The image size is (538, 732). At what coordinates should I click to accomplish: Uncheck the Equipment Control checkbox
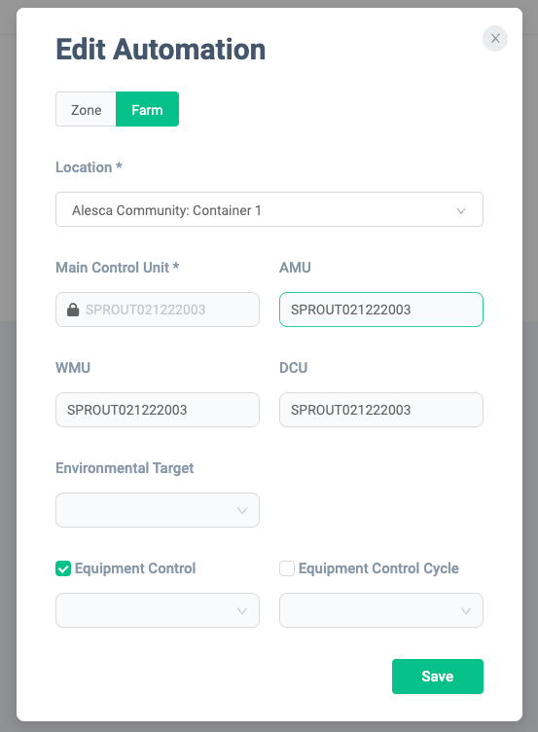[63, 568]
